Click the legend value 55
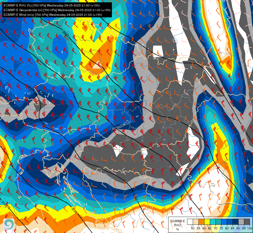This screenshot has height=233, width=253. (x=198, y=228)
